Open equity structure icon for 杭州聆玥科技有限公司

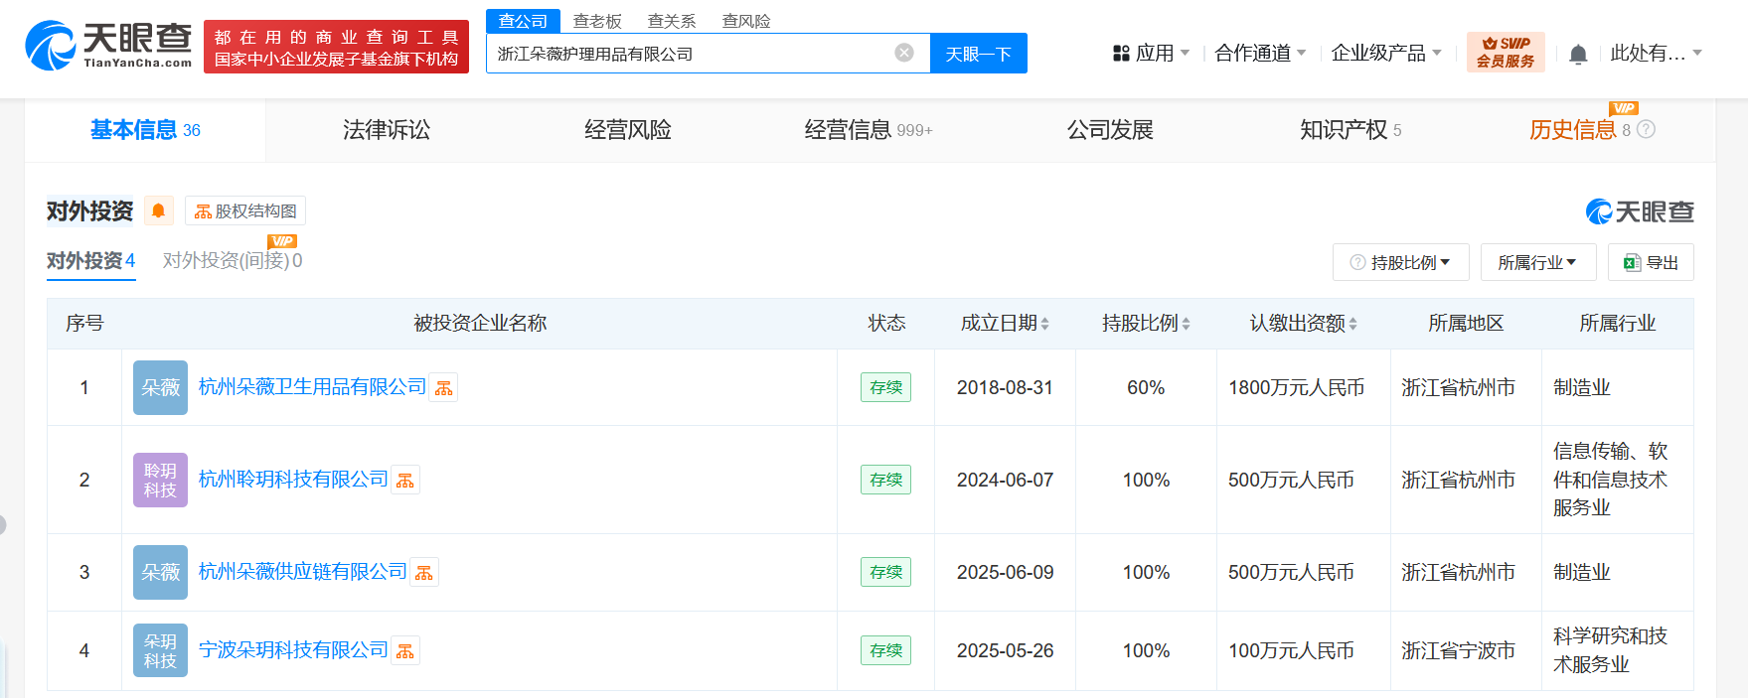click(405, 481)
